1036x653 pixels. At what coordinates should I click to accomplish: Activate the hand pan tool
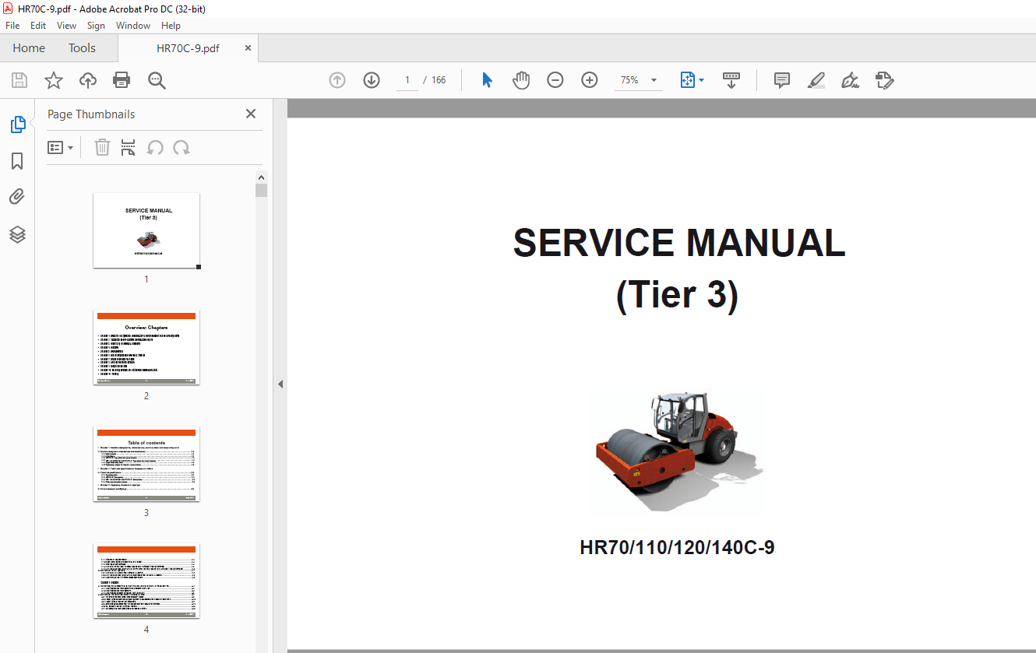(521, 80)
